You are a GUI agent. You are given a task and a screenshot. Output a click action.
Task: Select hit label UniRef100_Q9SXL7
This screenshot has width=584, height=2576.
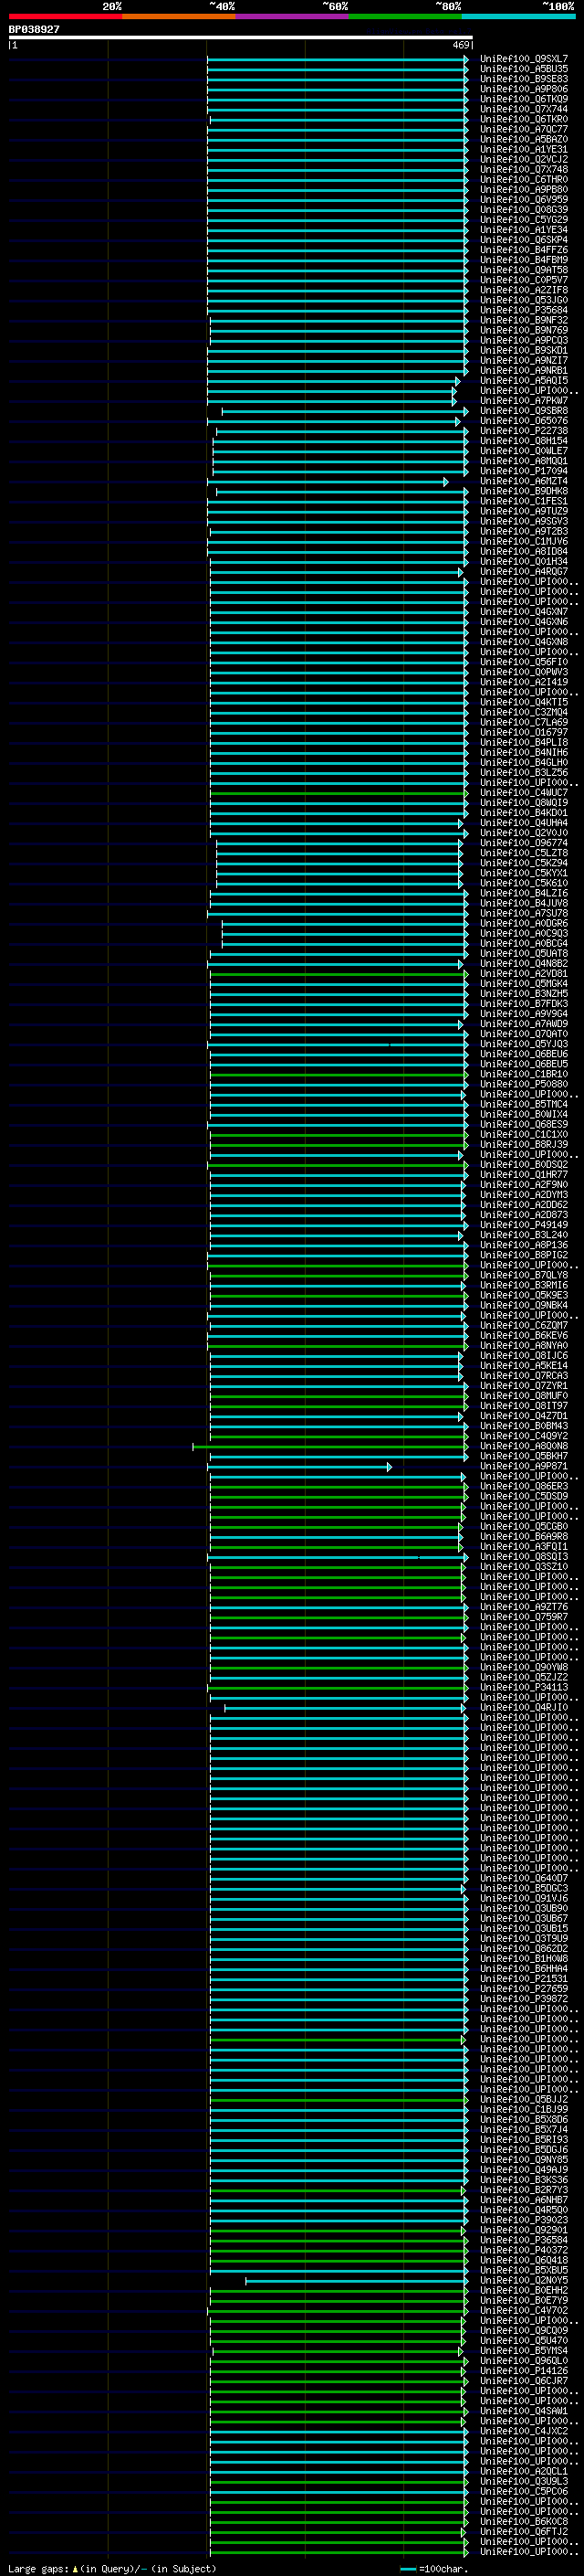(x=524, y=59)
